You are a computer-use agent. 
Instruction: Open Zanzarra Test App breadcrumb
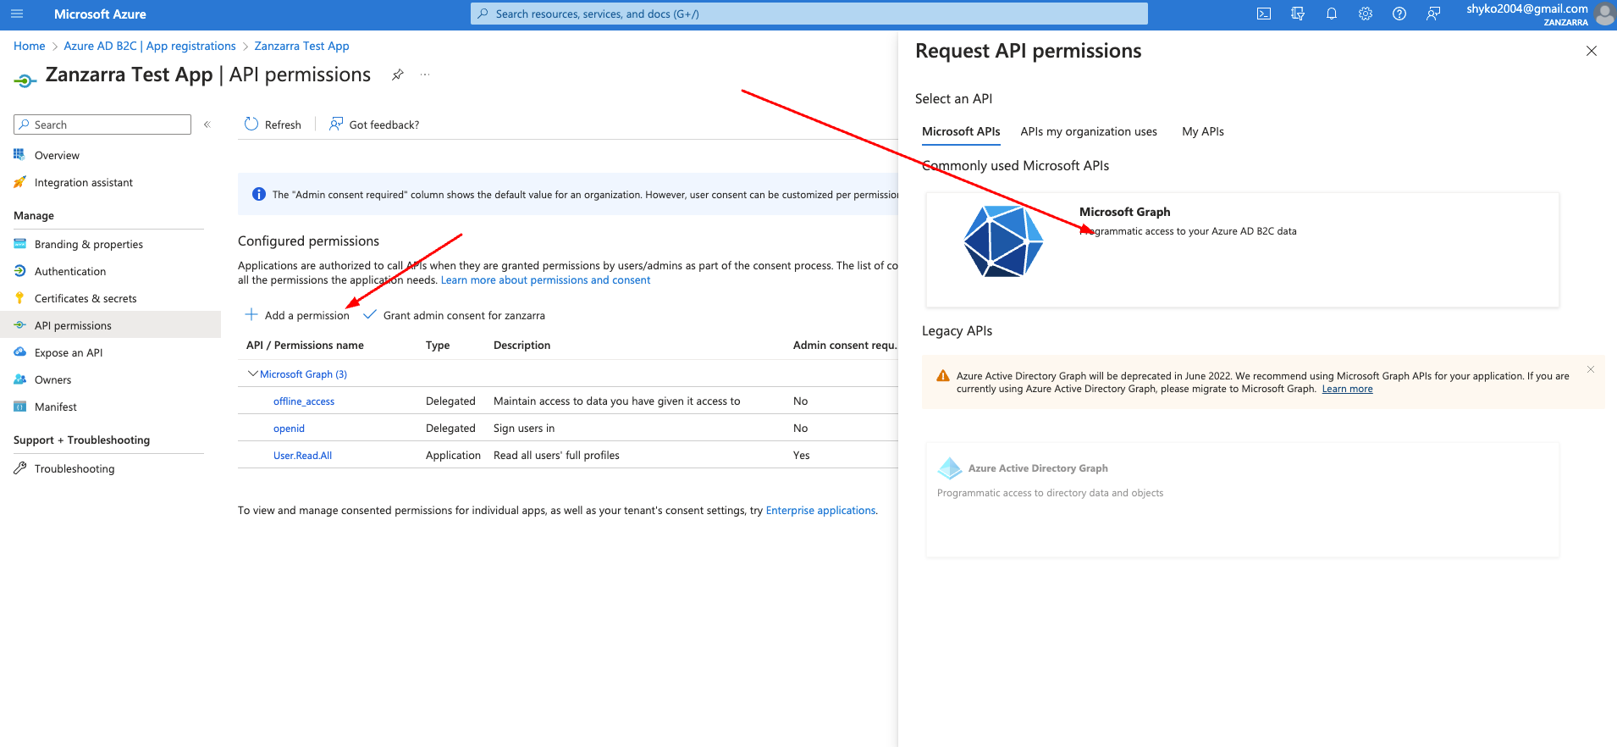(x=301, y=46)
